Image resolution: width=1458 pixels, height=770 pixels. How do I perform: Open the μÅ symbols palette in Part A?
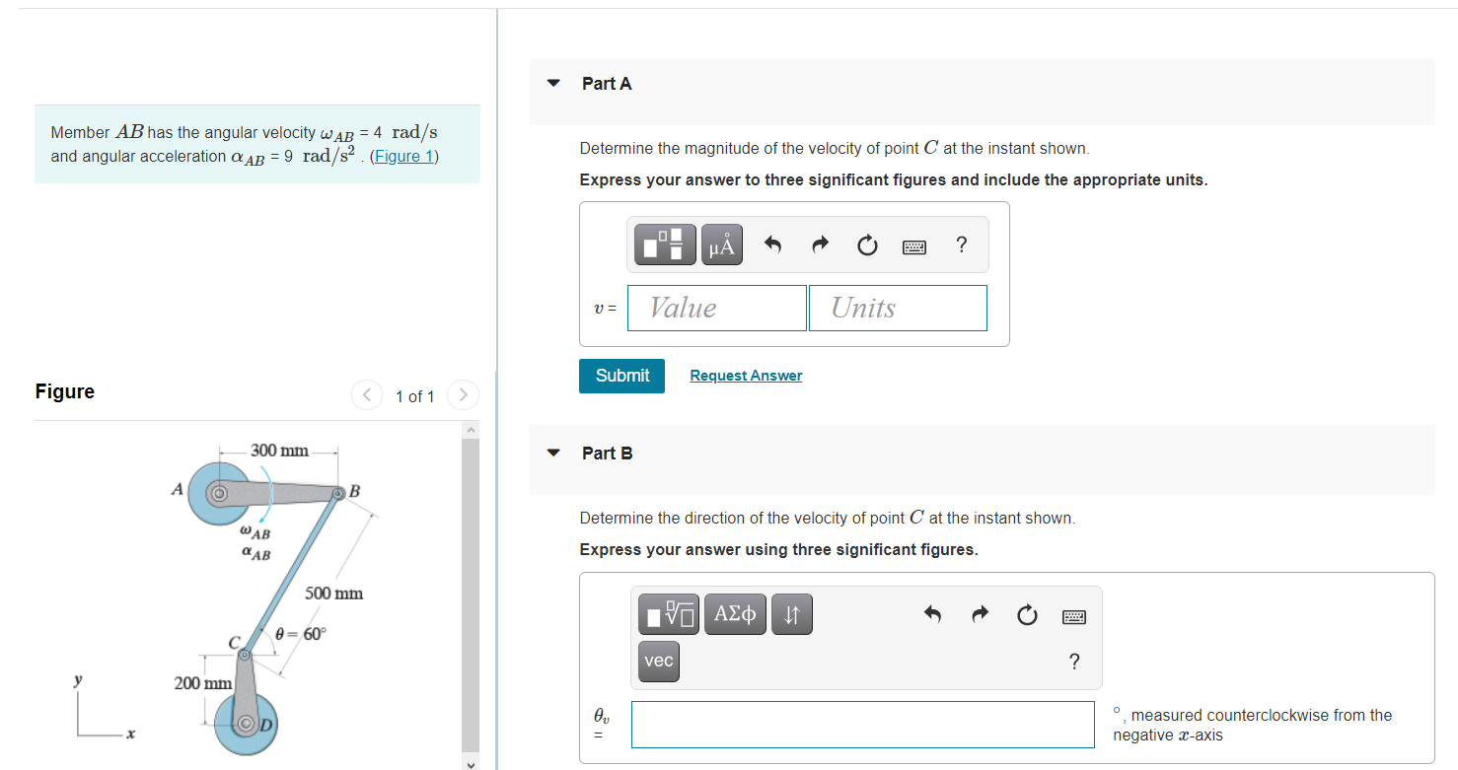722,245
